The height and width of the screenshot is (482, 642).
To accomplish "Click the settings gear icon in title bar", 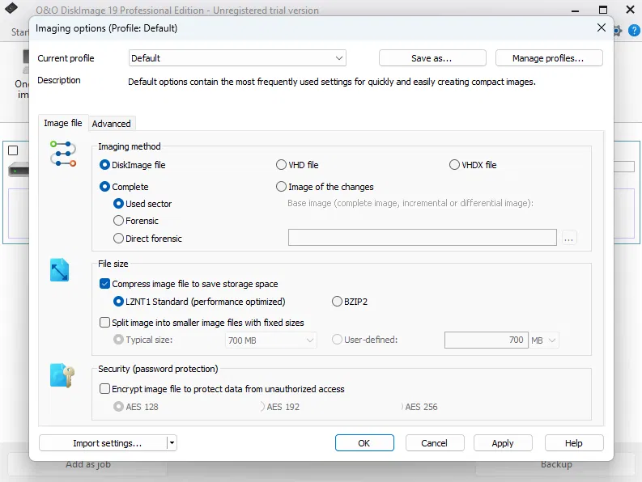I will point(618,31).
